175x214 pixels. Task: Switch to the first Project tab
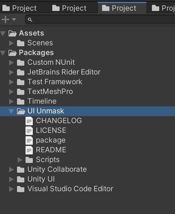(19, 8)
